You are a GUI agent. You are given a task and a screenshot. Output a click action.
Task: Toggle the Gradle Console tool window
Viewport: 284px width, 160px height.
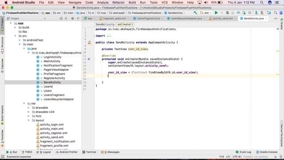267,152
